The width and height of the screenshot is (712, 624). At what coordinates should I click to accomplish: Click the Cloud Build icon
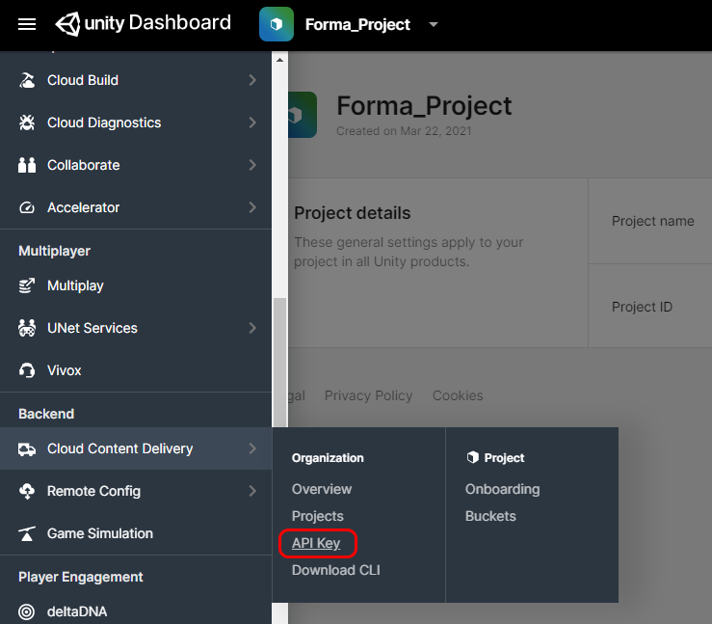27,80
